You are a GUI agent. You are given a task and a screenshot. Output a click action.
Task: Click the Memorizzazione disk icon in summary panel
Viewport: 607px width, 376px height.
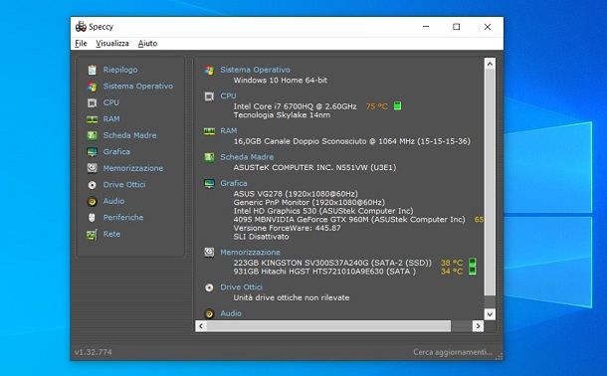pyautogui.click(x=209, y=253)
